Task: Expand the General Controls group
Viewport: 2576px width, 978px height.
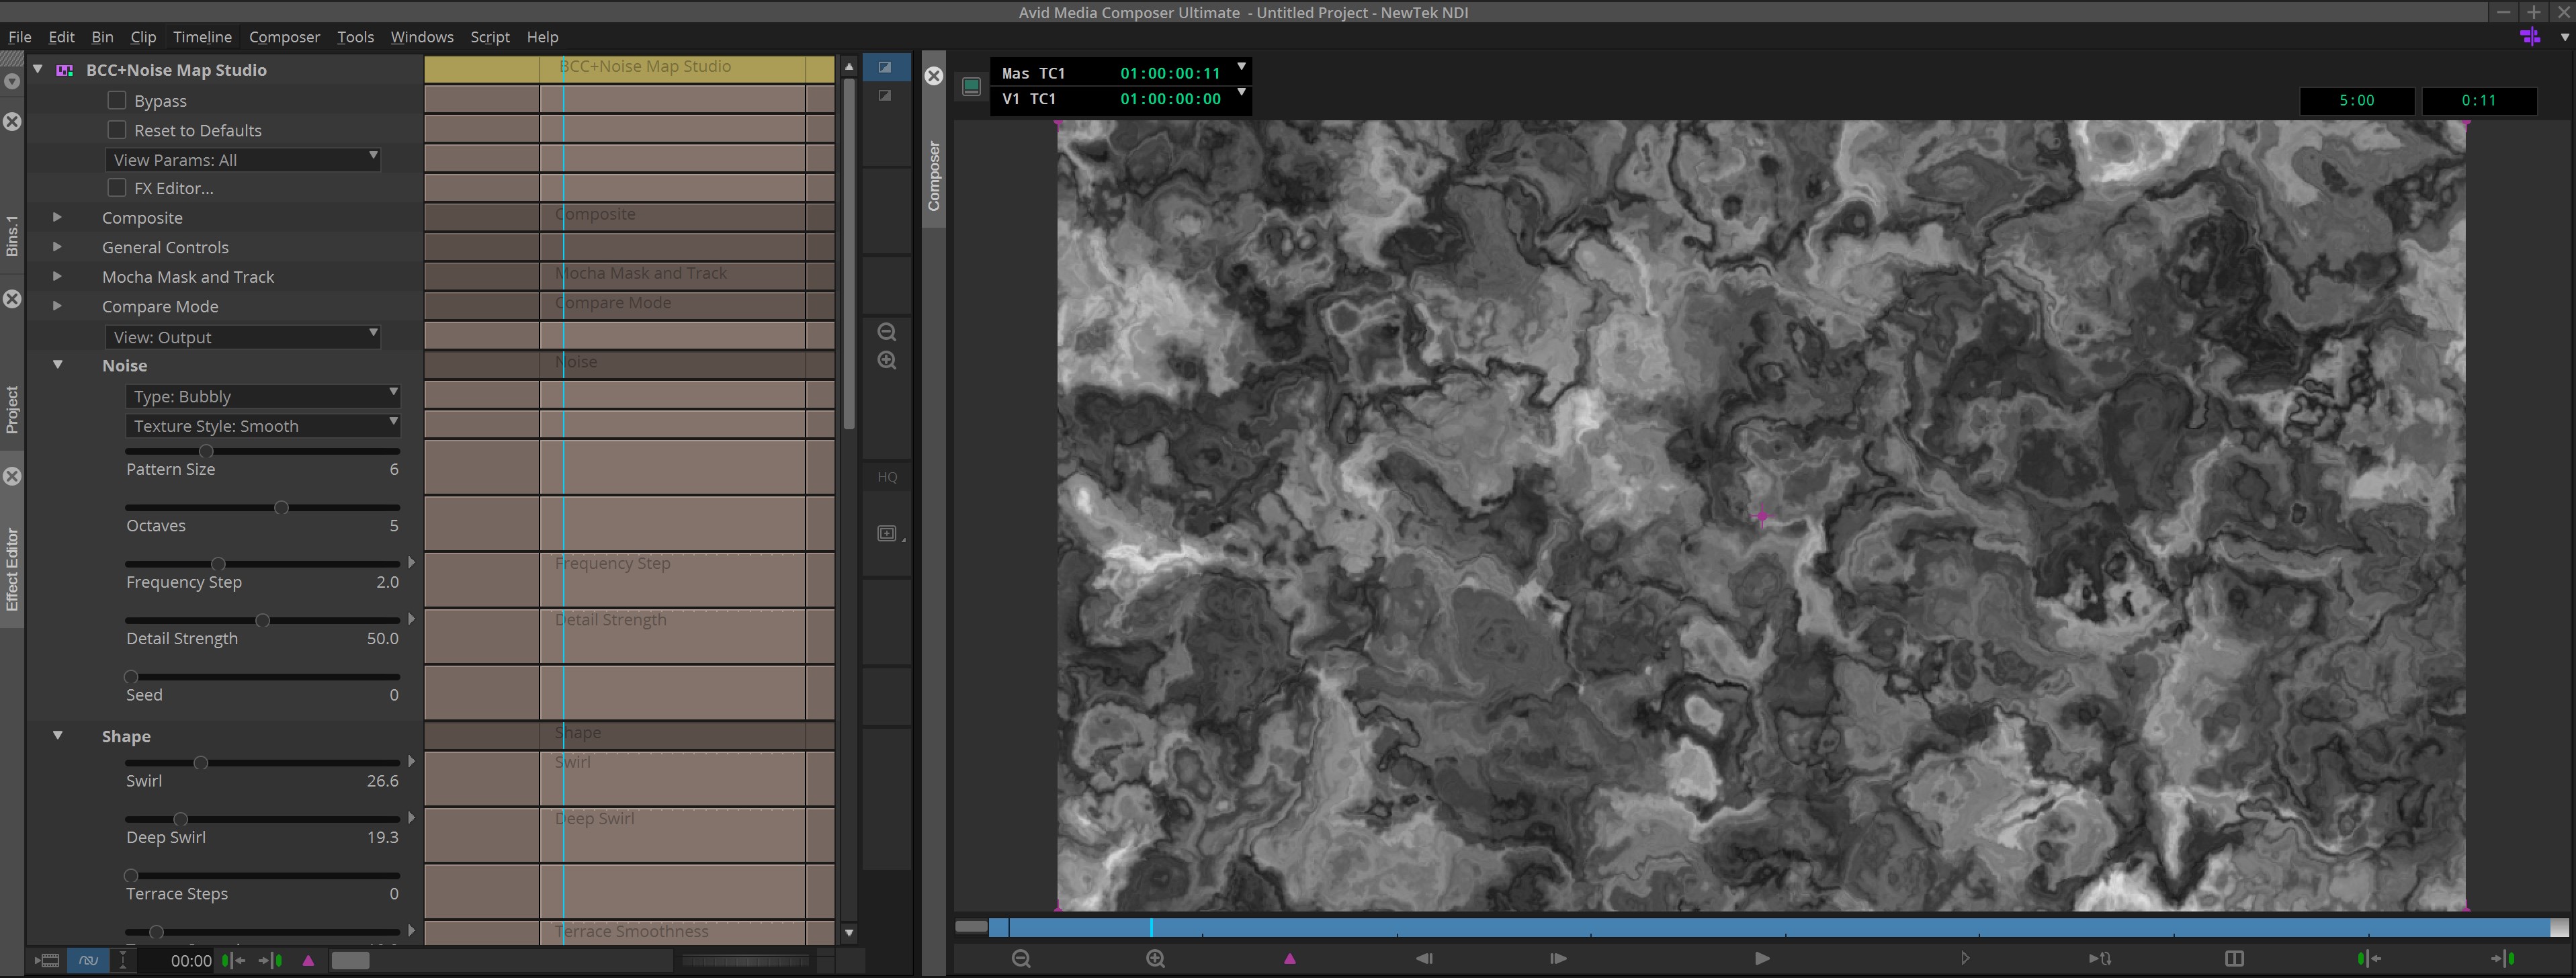Action: (57, 246)
